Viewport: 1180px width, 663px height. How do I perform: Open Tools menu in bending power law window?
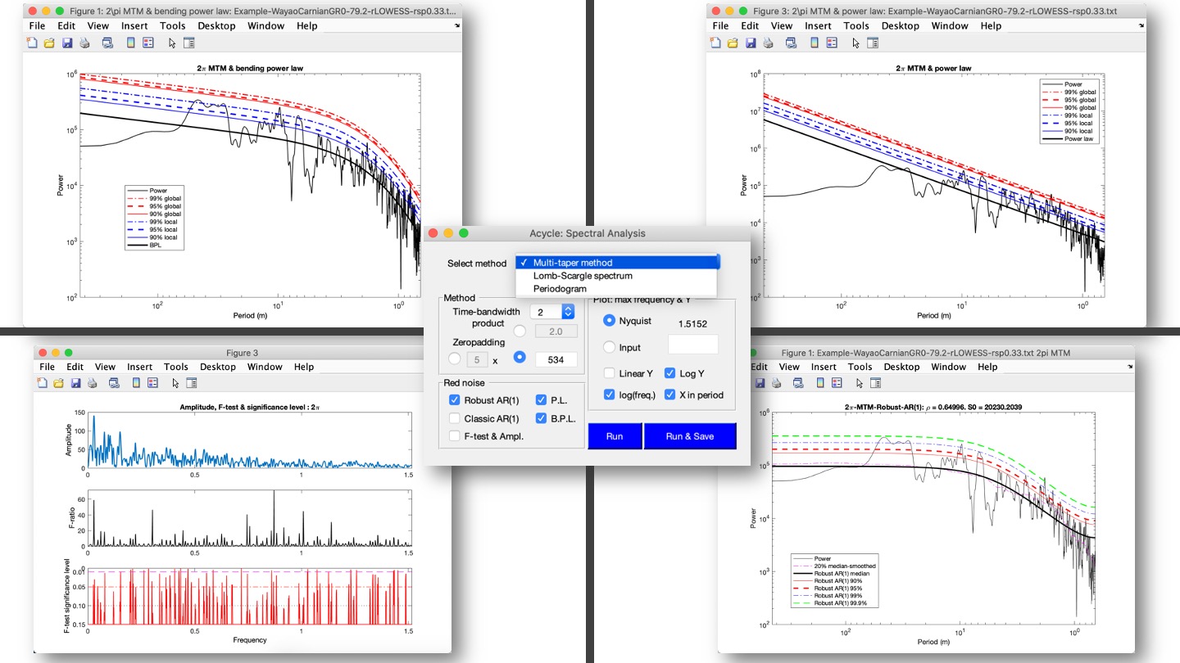point(173,25)
